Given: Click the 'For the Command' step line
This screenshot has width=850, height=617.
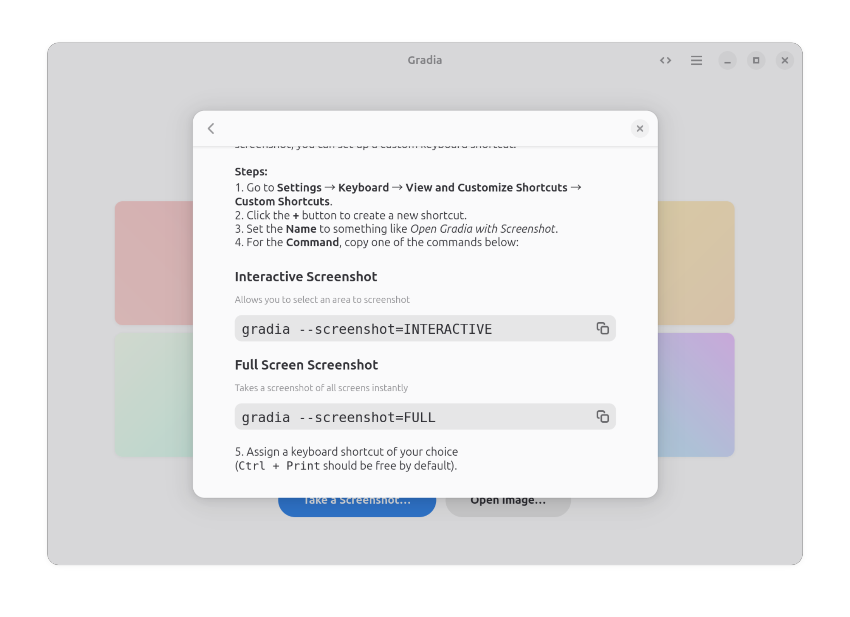Looking at the screenshot, I should [377, 242].
